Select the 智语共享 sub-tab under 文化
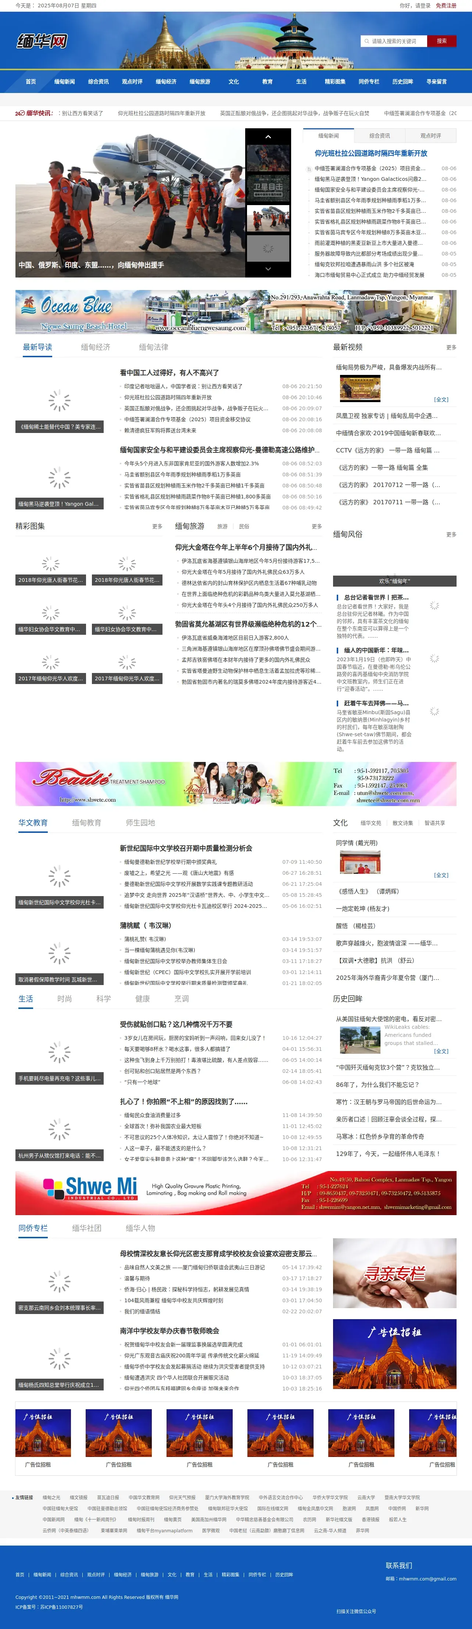Screen dimensions: 472x1629 click(x=435, y=823)
